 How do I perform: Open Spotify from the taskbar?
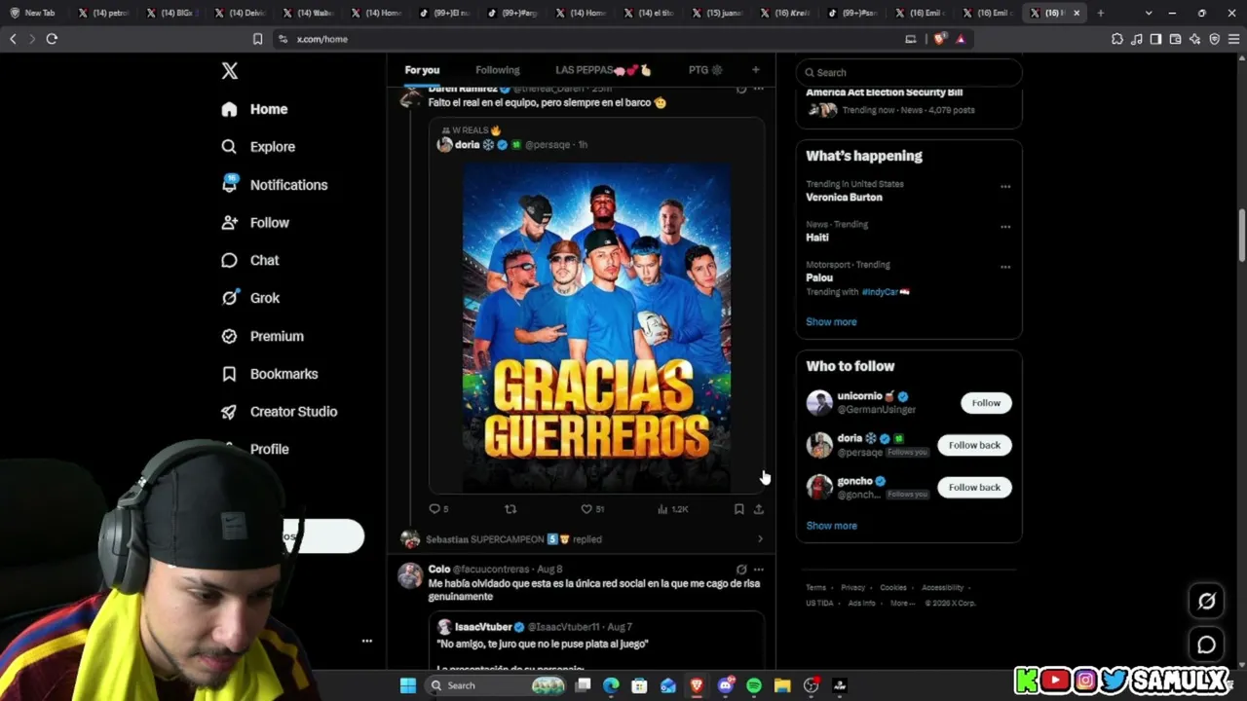tap(754, 685)
